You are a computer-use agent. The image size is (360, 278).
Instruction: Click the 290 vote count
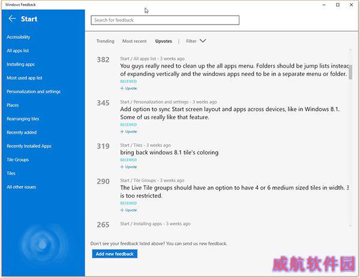click(x=103, y=182)
